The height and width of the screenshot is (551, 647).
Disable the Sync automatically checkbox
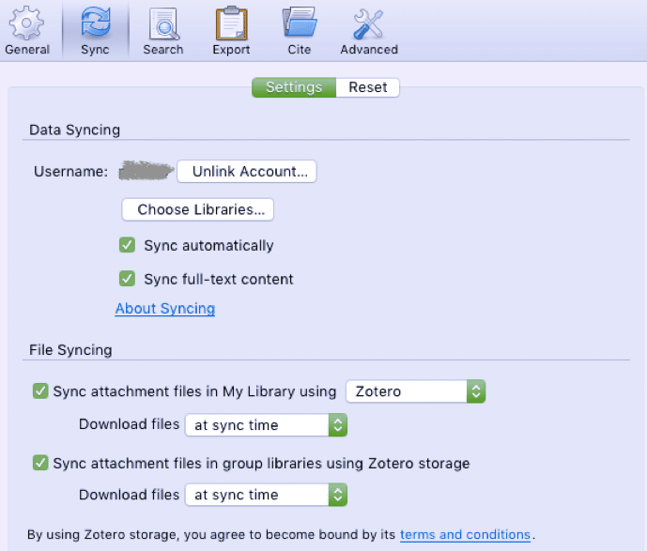(x=128, y=246)
